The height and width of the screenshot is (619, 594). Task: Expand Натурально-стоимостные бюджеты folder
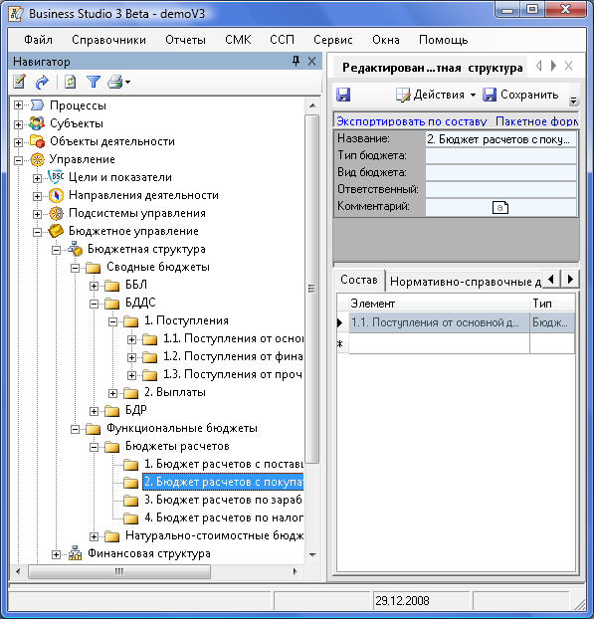(x=94, y=536)
